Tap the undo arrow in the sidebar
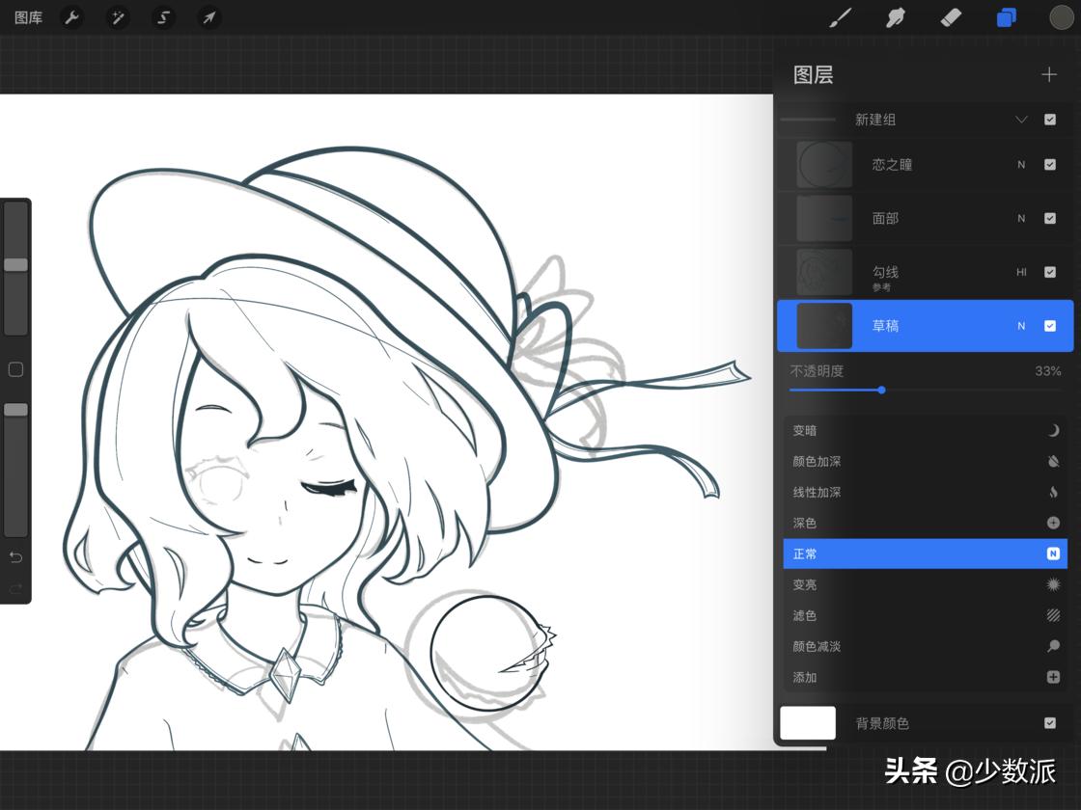This screenshot has height=810, width=1081. click(15, 556)
